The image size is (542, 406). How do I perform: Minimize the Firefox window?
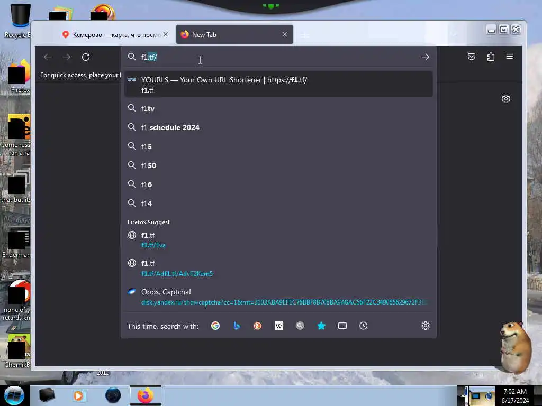tap(491, 30)
